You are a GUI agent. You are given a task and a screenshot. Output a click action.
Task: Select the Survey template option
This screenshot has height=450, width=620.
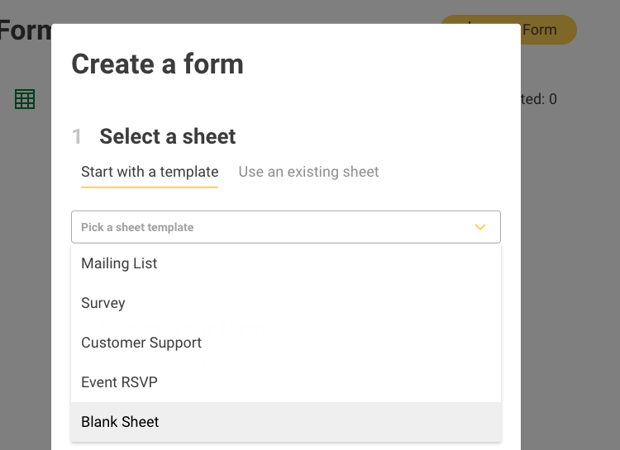point(103,303)
